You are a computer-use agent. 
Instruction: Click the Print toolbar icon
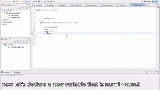click(29, 1)
